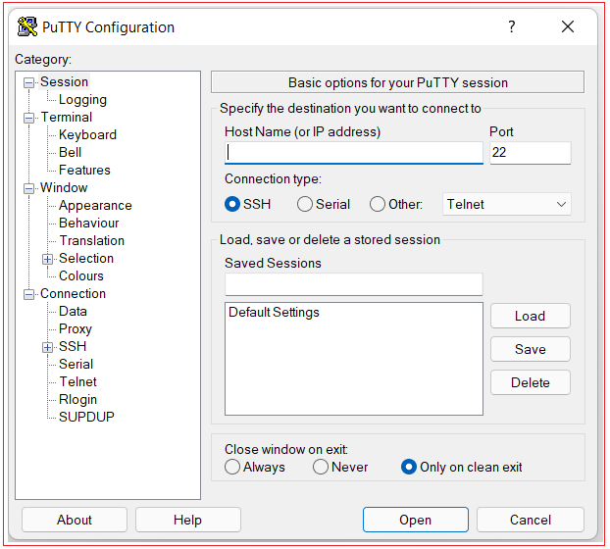Expand the SSH tree node under Connection
This screenshot has width=610, height=549.
pyautogui.click(x=47, y=348)
